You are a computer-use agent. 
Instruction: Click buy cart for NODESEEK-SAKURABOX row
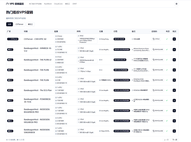174,131
